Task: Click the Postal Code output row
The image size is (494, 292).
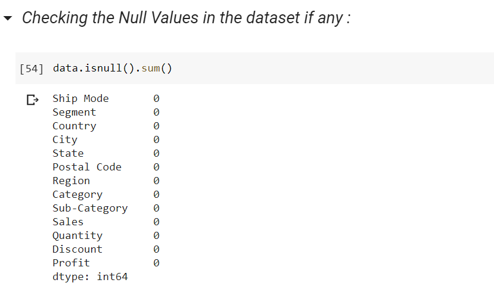Action: click(x=106, y=167)
